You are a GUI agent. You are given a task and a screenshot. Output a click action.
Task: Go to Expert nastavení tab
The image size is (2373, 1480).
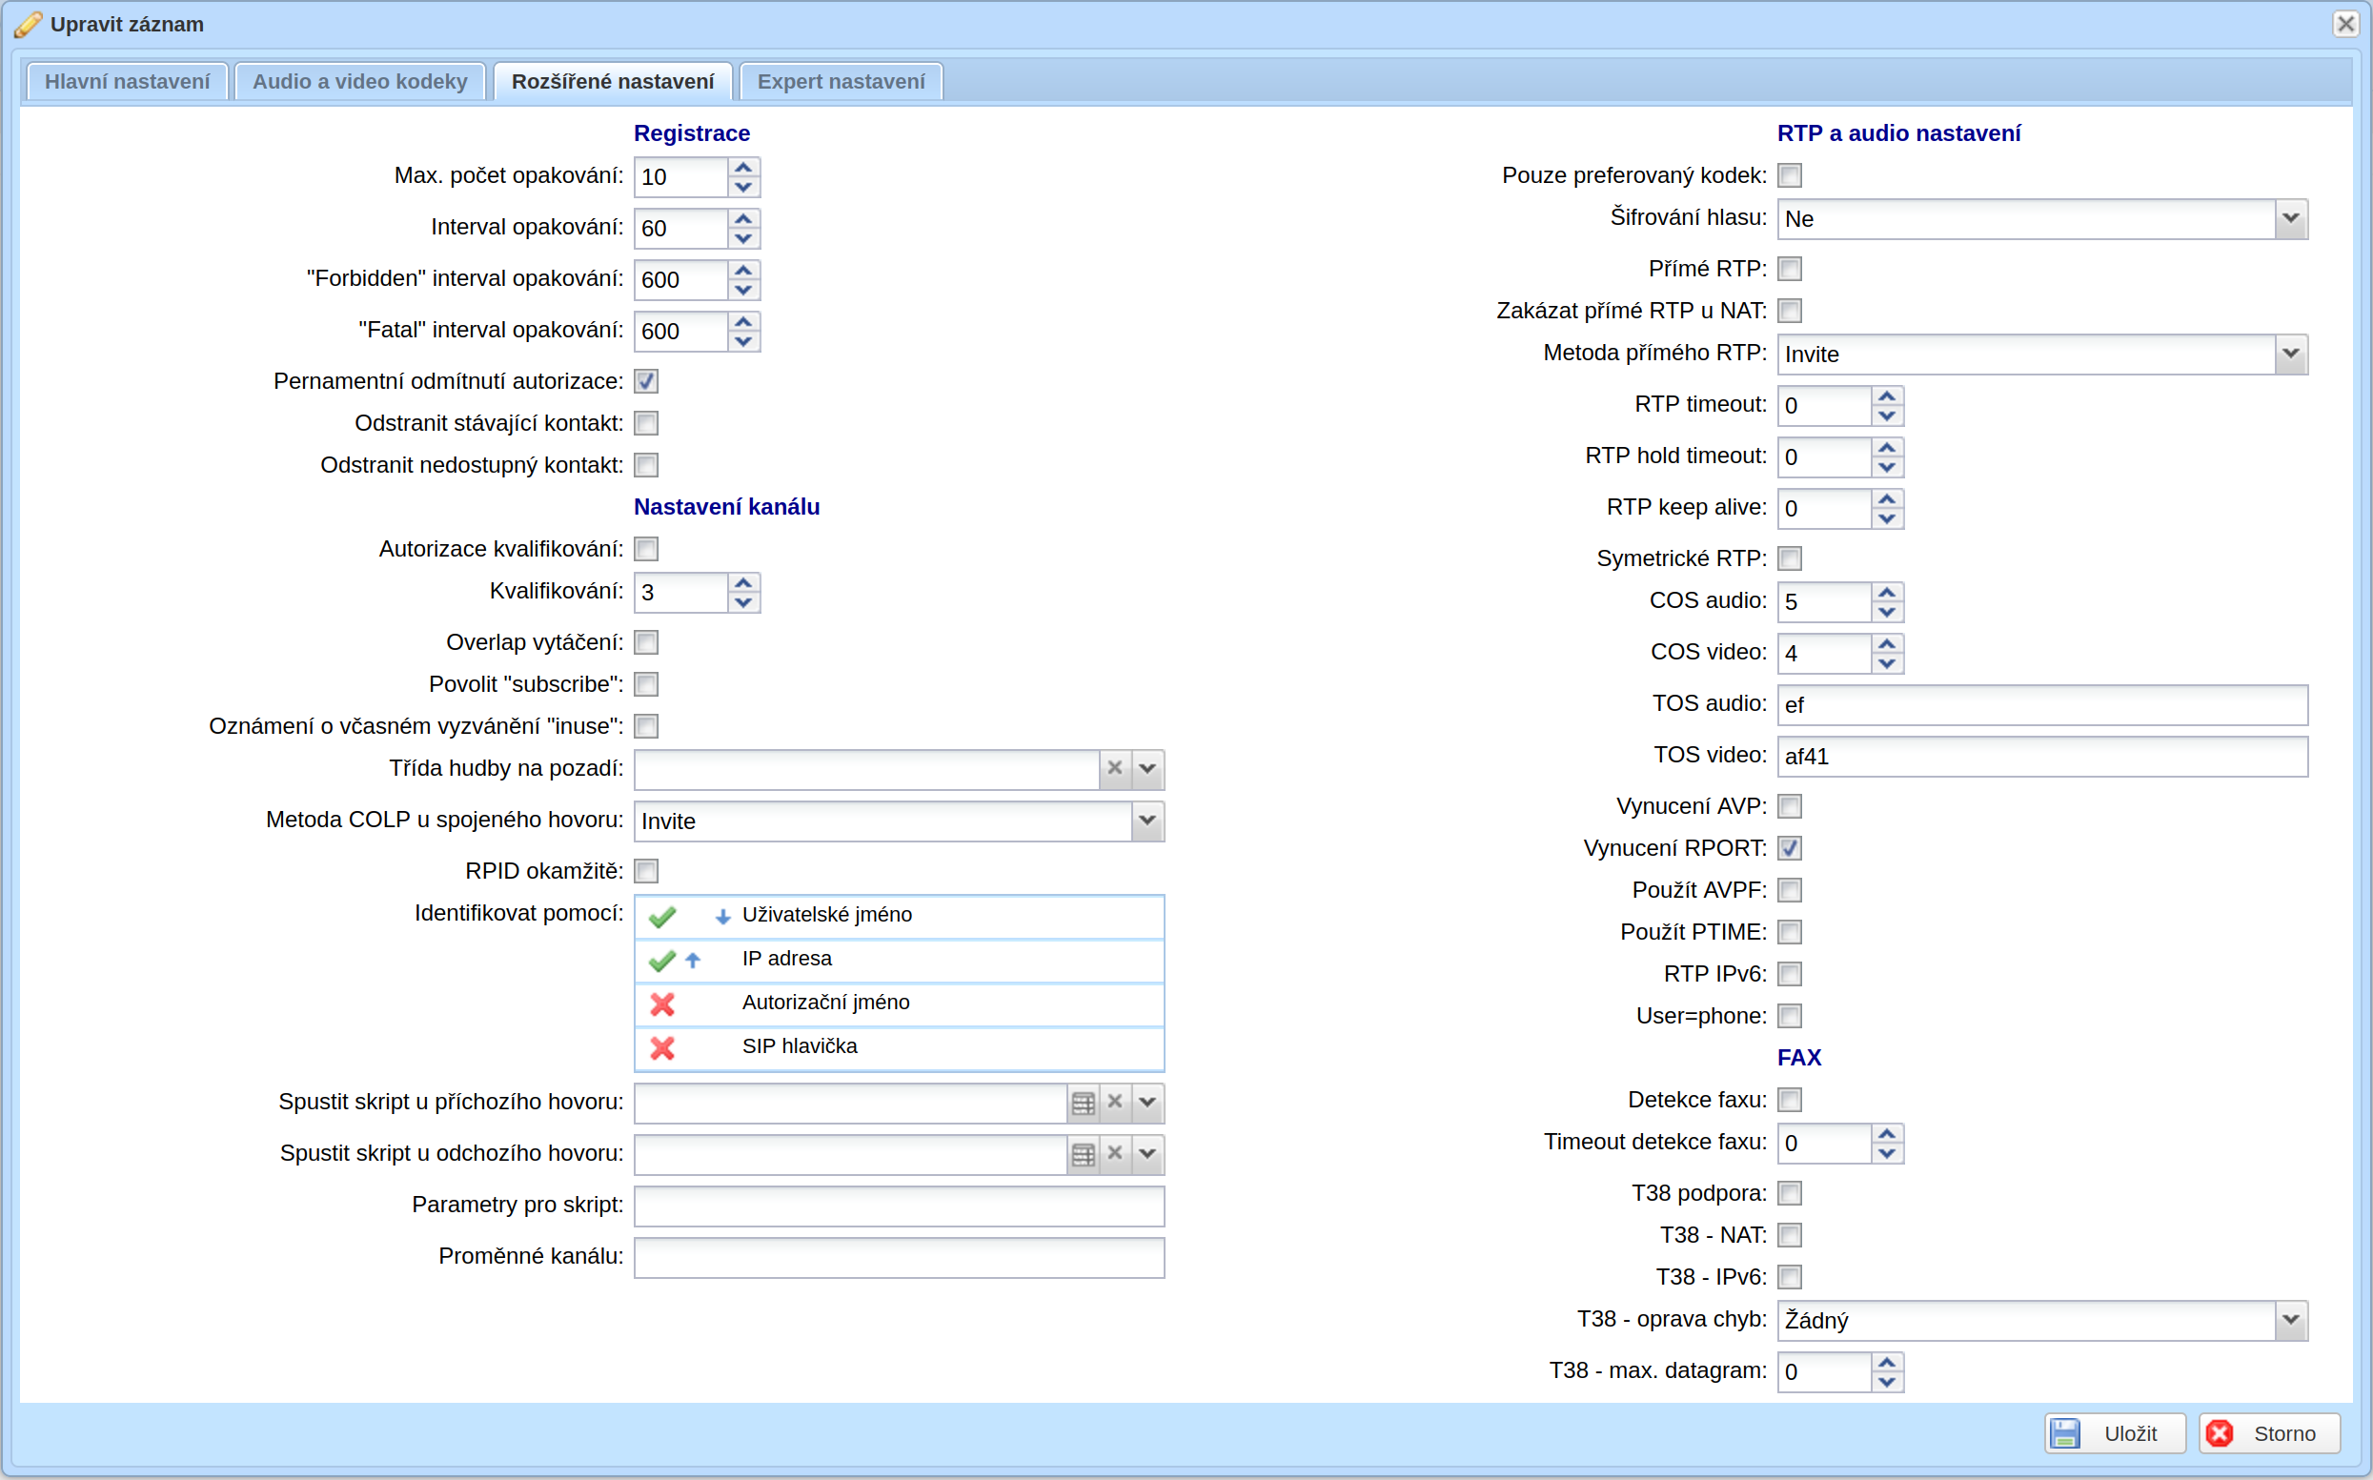click(x=841, y=81)
